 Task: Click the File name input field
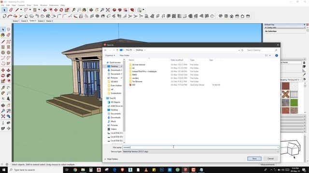coord(200,148)
